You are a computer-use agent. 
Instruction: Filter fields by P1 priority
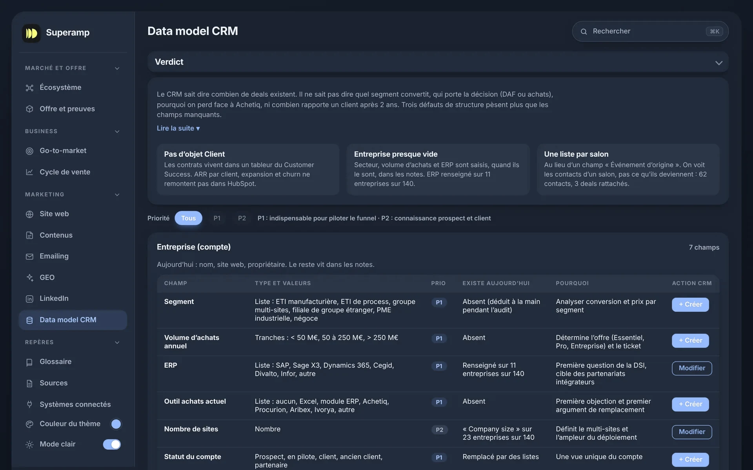(217, 218)
